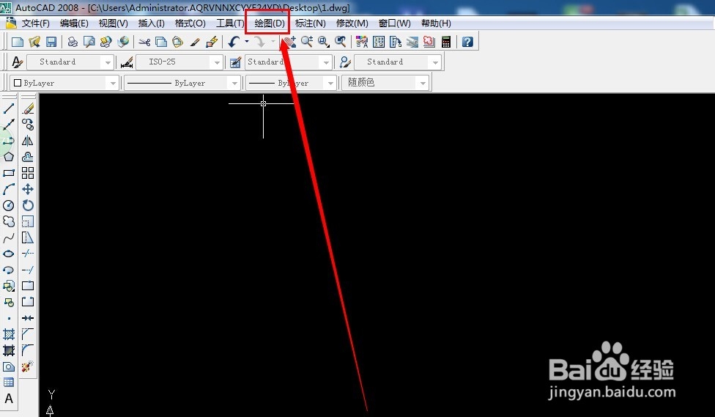The image size is (715, 417).
Task: Click the Match Properties brush icon
Action: [x=195, y=42]
